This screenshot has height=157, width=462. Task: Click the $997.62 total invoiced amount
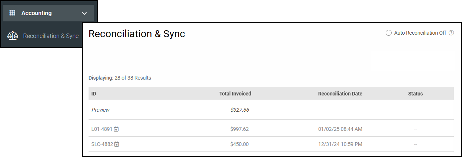[x=239, y=129]
